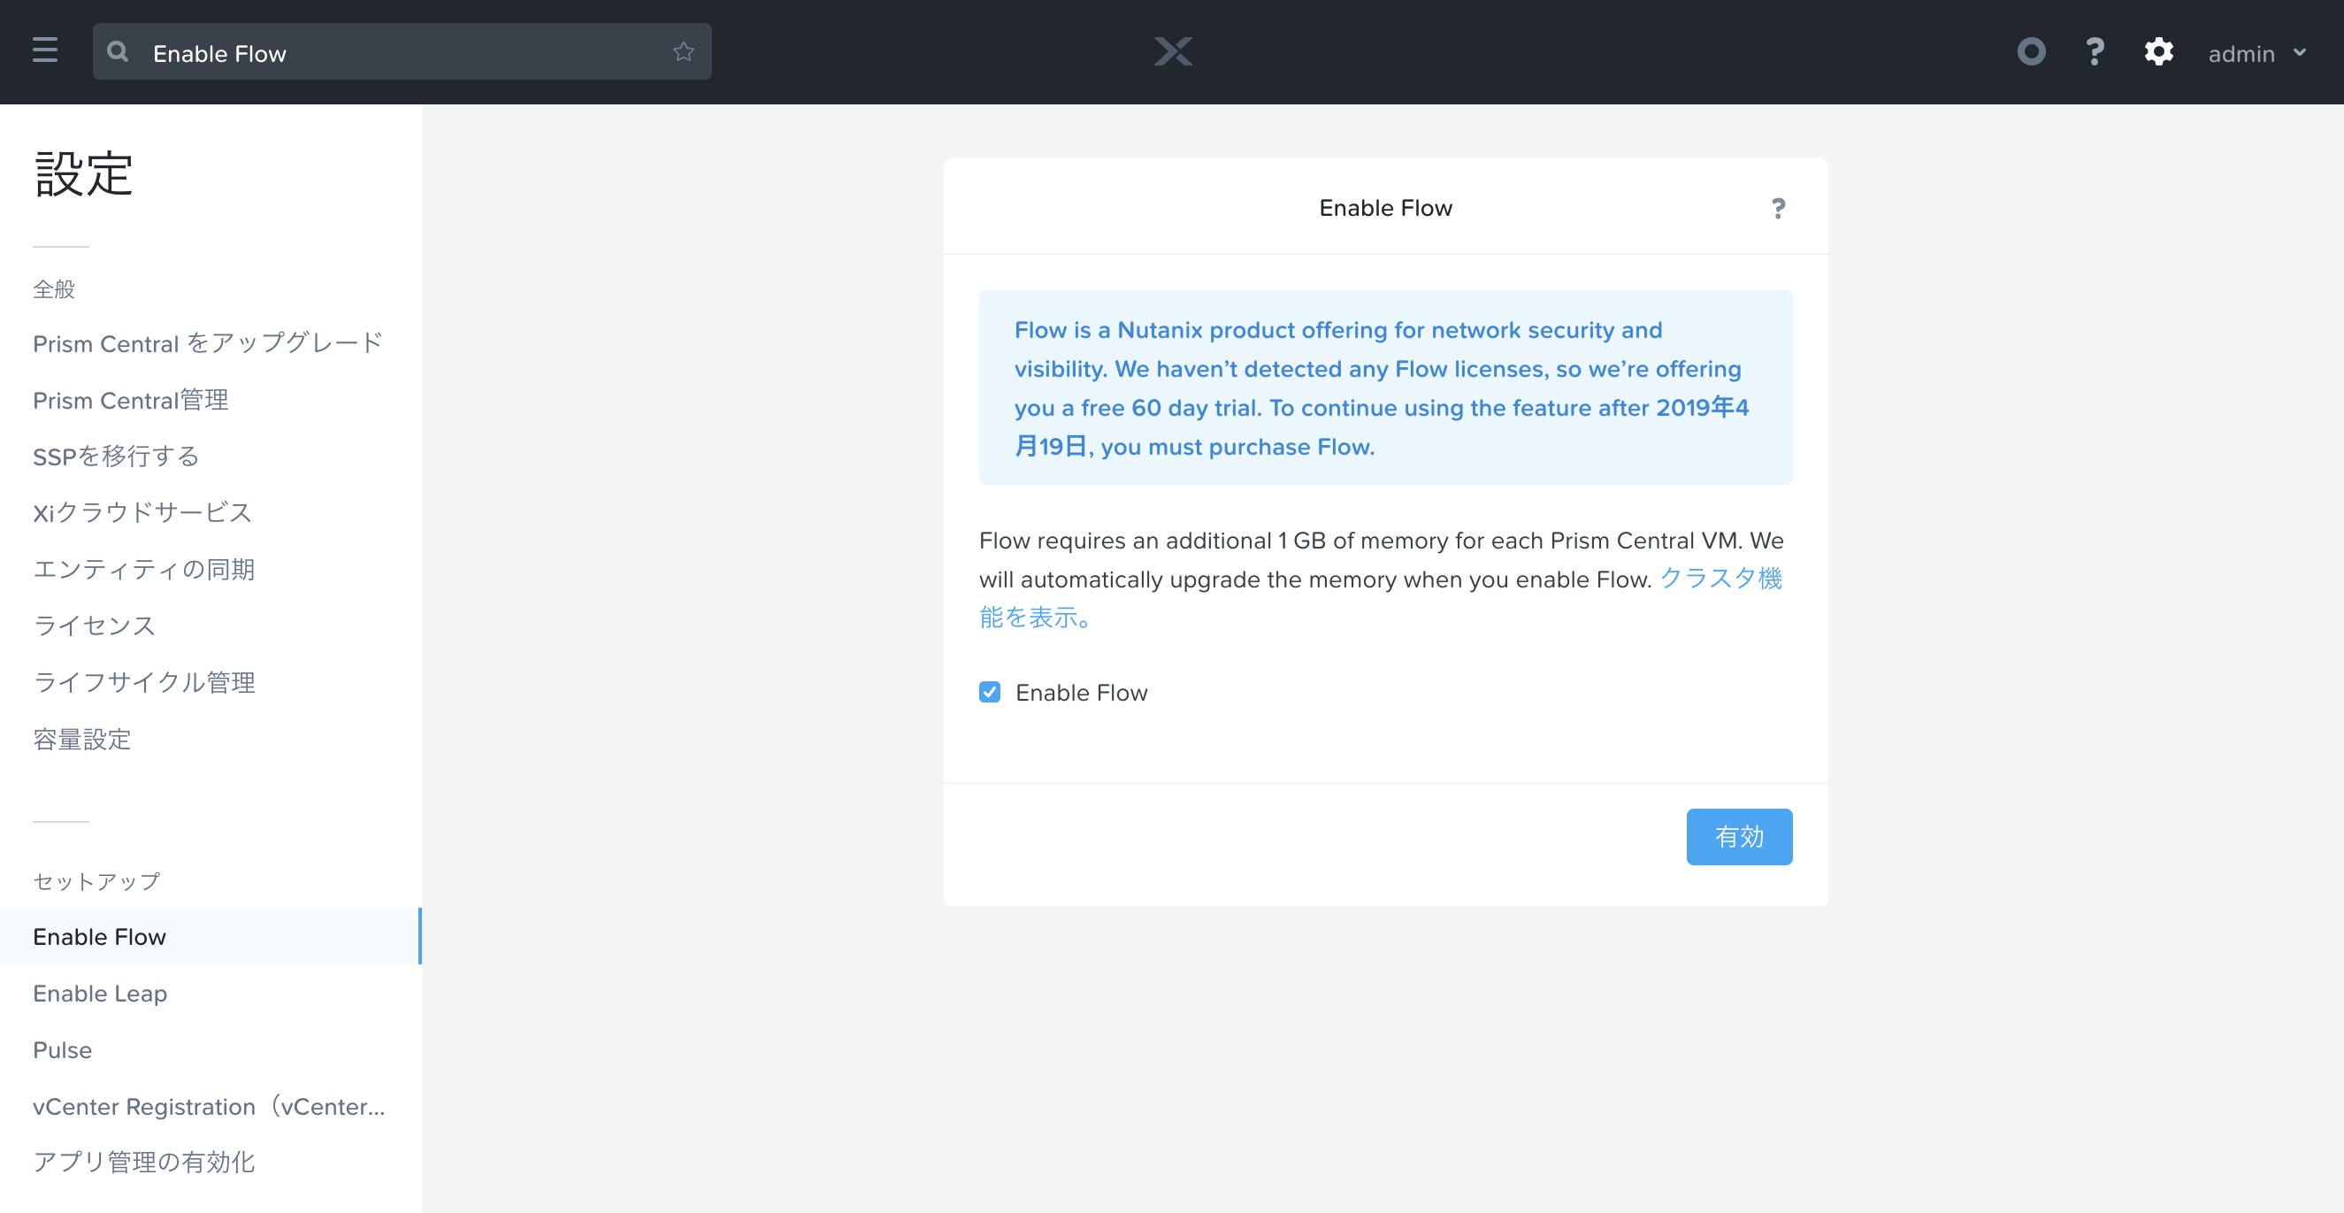Open vCenter Registration setting

tap(209, 1106)
